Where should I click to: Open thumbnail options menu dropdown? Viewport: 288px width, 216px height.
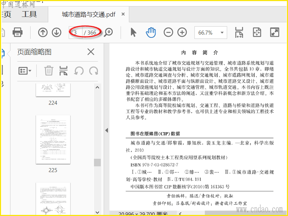25,71
